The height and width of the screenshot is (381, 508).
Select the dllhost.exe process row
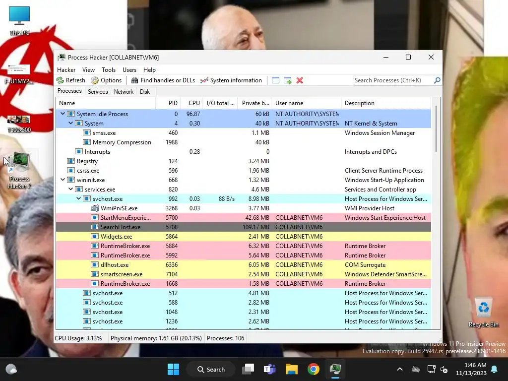coord(243,265)
